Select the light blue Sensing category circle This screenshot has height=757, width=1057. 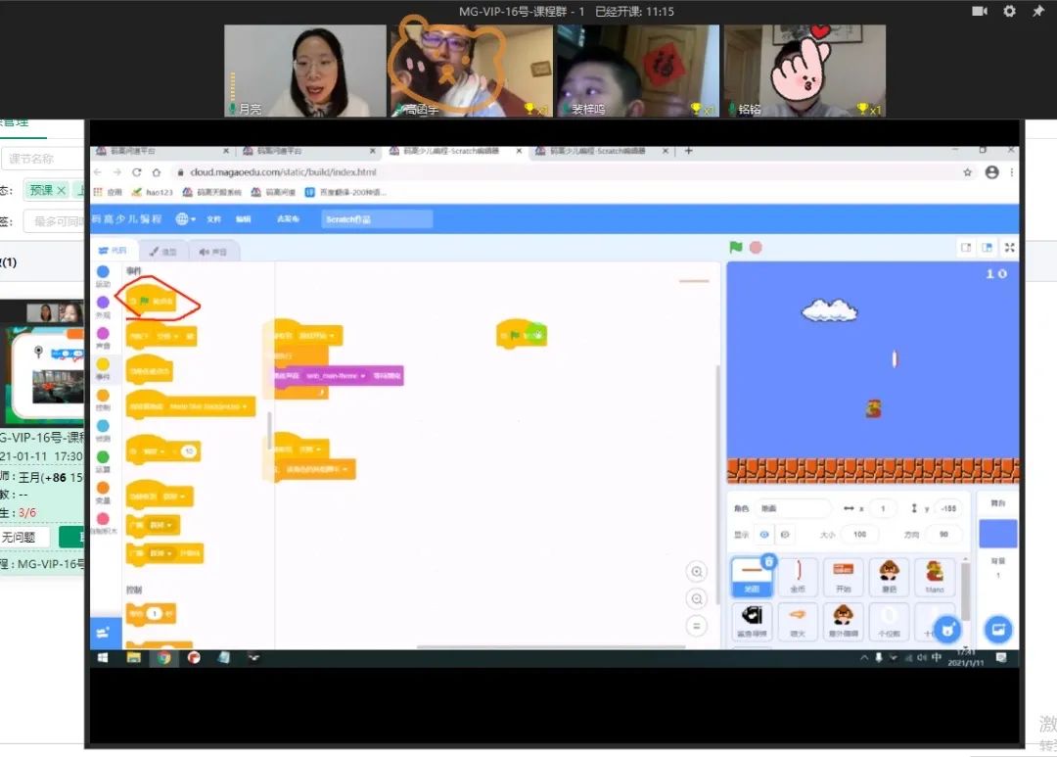point(103,426)
